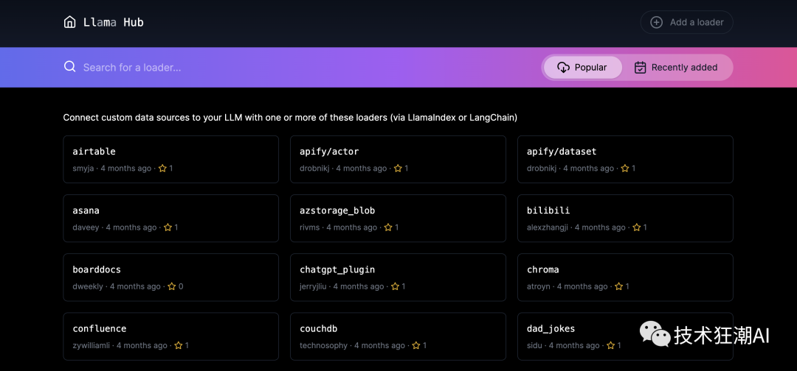This screenshot has height=371, width=797.
Task: Click the Add a loader button
Action: 686,22
